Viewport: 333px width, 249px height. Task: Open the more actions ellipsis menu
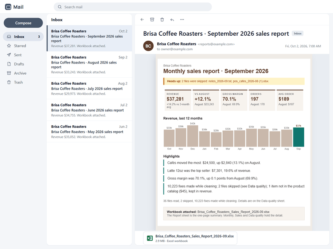click(x=182, y=20)
